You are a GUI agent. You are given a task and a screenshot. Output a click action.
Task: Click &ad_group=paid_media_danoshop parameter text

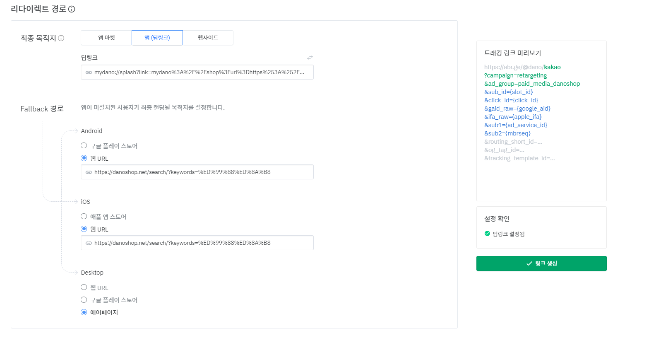click(532, 84)
